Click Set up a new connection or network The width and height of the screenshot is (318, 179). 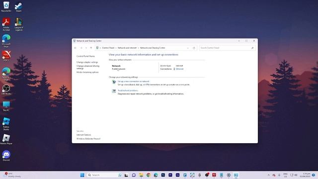coord(133,82)
